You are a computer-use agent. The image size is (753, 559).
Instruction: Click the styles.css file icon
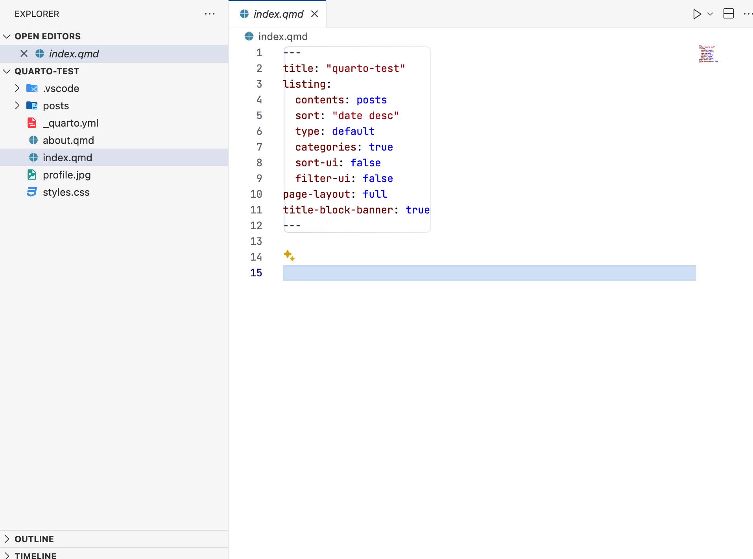pos(32,192)
